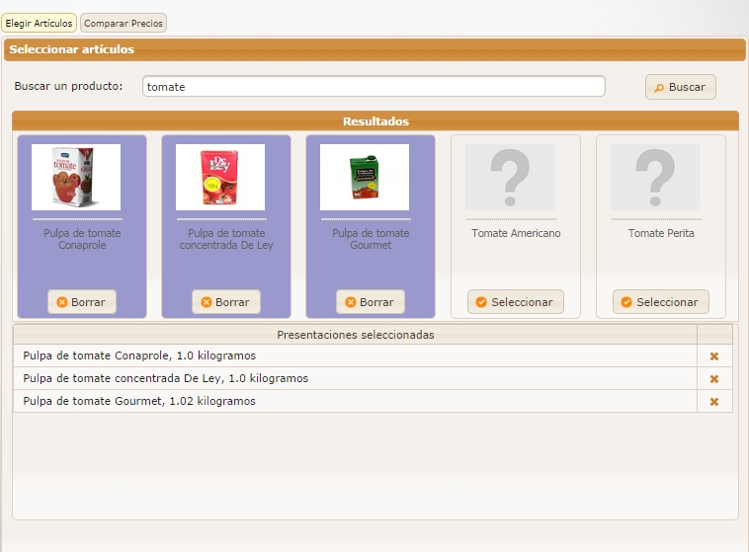The width and height of the screenshot is (749, 552).
Task: Click the Buscar search button
Action: (x=680, y=87)
